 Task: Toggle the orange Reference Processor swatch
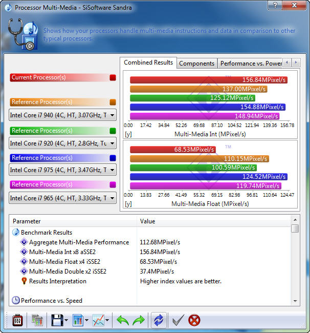(113, 102)
